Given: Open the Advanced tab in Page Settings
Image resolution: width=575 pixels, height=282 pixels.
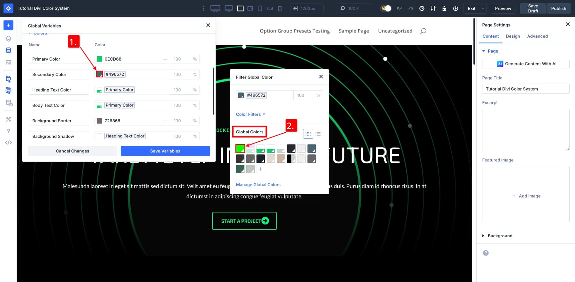Looking at the screenshot, I should click(537, 36).
